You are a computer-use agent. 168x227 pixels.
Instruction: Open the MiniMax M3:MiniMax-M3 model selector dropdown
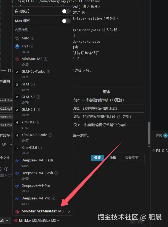point(36,221)
